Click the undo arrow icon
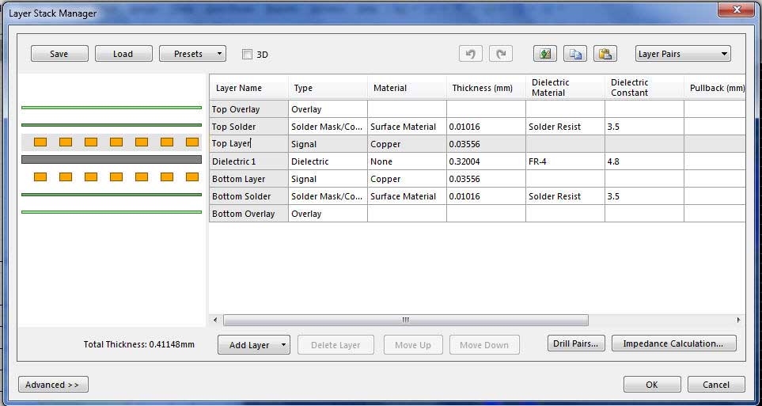The height and width of the screenshot is (406, 762). tap(470, 54)
